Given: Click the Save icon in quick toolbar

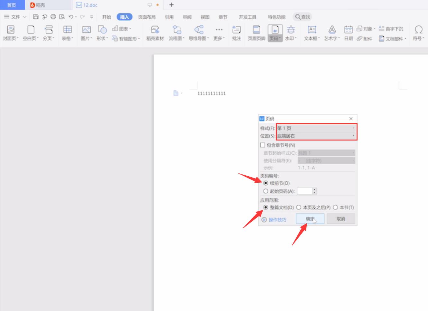Looking at the screenshot, I should point(36,17).
